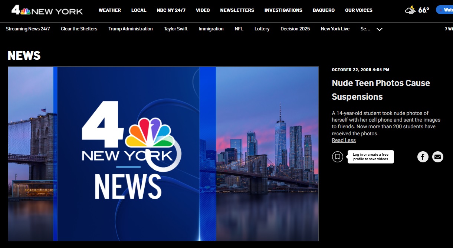Open the Video section
453x248 pixels.
(203, 10)
